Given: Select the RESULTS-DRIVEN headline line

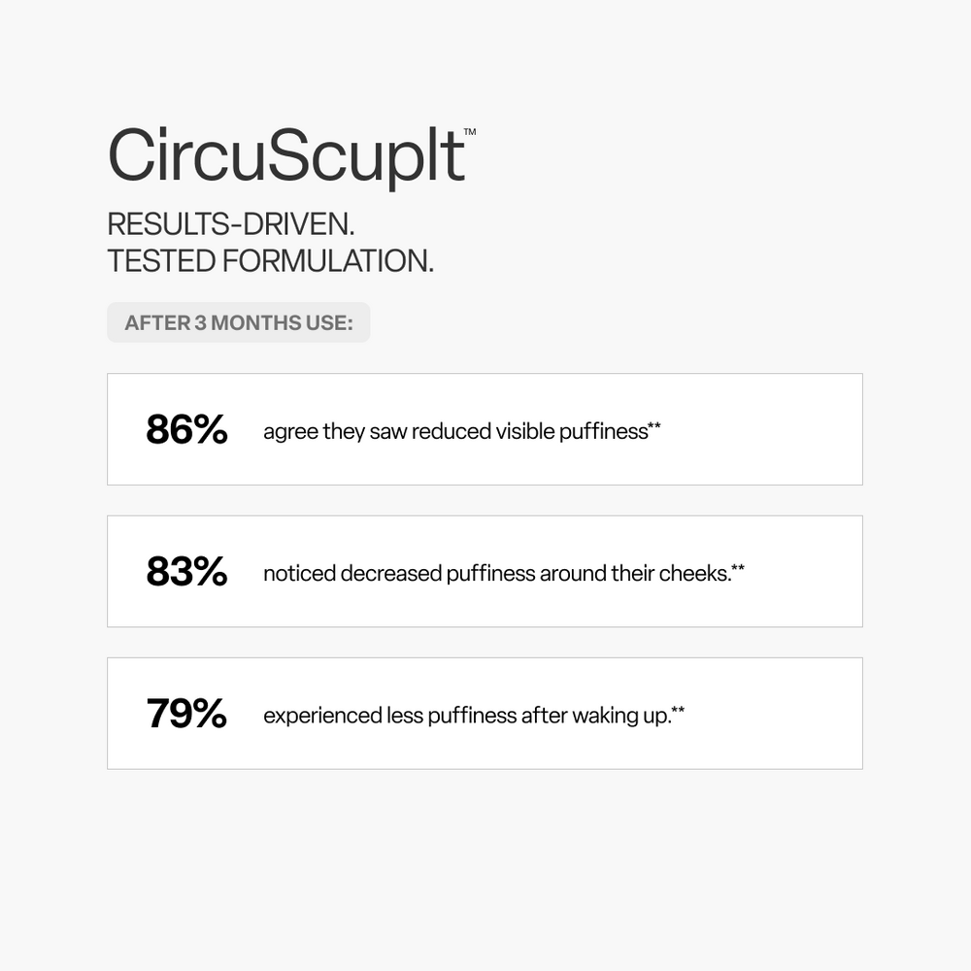Looking at the screenshot, I should pos(231,223).
